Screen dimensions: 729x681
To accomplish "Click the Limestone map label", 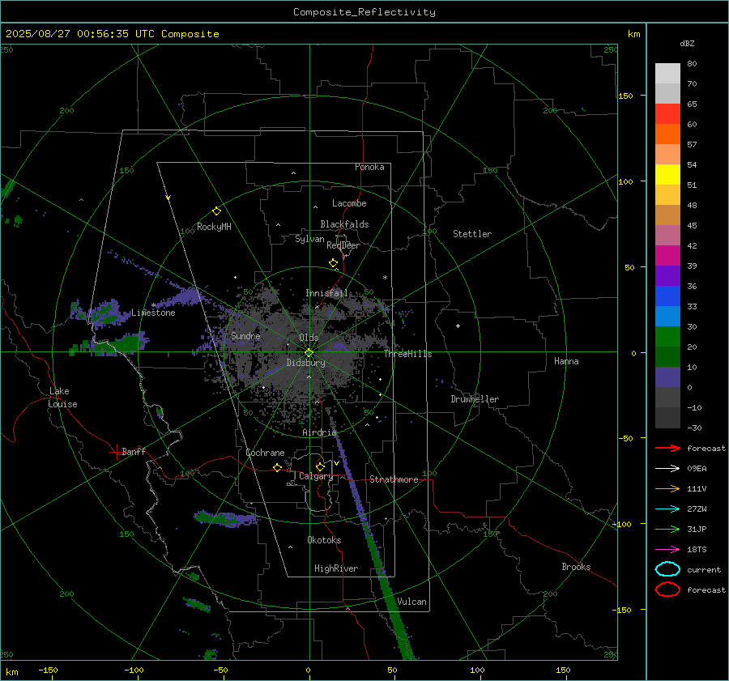I will [153, 313].
